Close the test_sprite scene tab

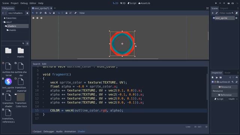tap(51, 8)
